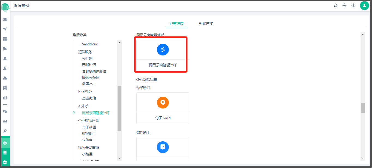Open the bookmark badge sidebar icon

[x=5, y=88]
